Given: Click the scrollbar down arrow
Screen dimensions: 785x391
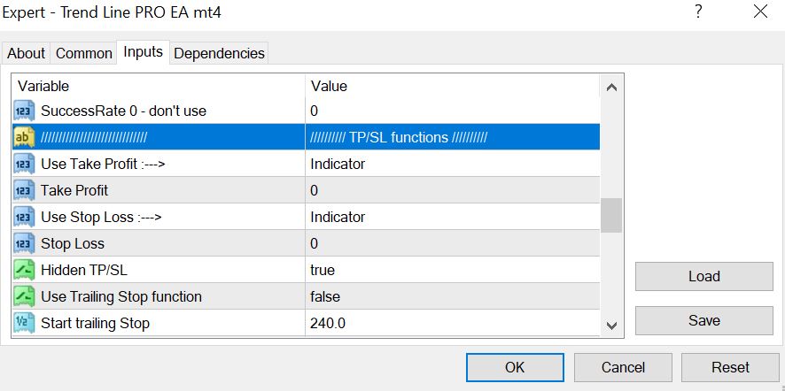Looking at the screenshot, I should pos(611,326).
